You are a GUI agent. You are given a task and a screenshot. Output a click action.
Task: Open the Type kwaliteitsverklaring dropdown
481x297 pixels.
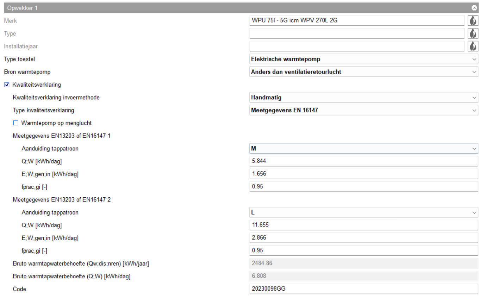point(363,110)
